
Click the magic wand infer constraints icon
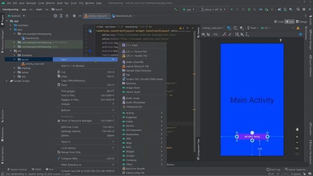click(230, 34)
